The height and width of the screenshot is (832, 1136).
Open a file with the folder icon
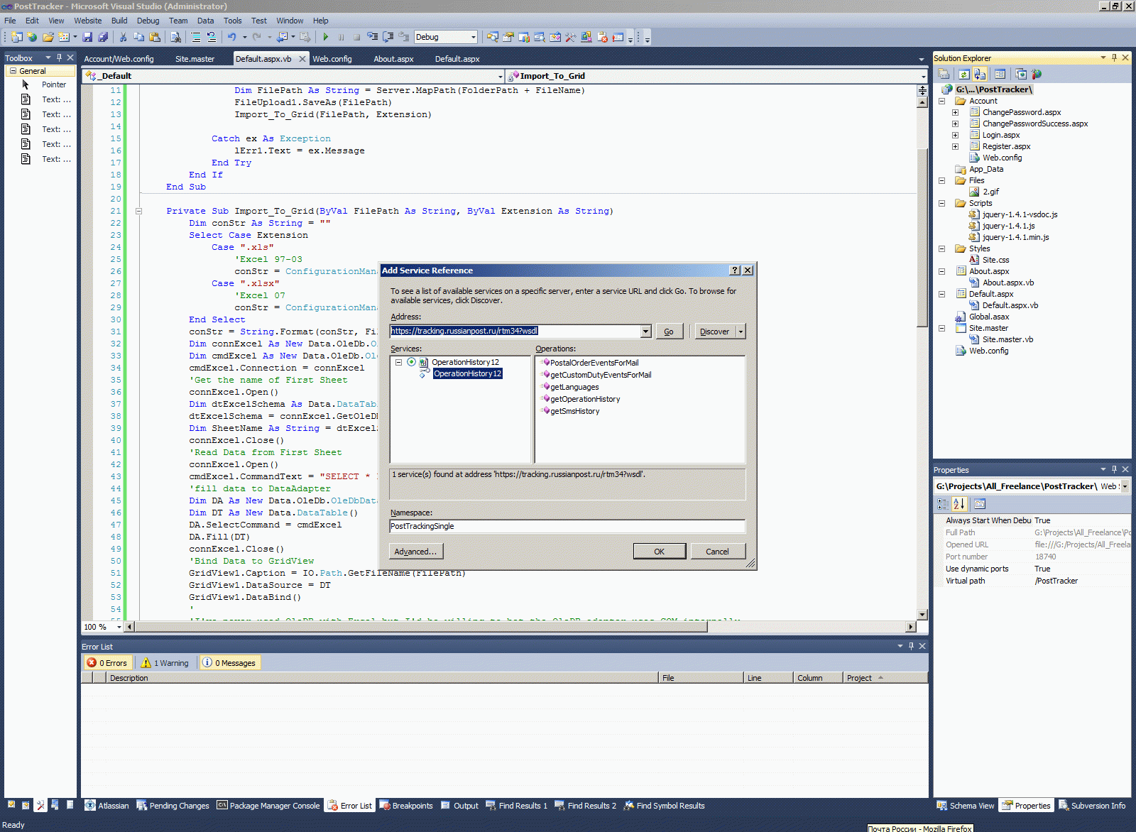click(x=48, y=37)
